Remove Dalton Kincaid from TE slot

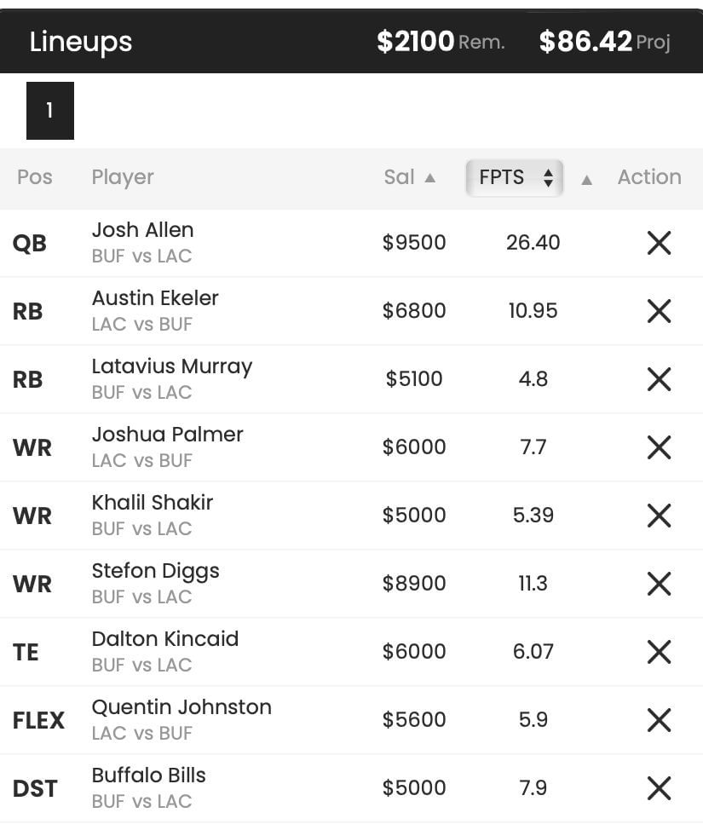659,652
